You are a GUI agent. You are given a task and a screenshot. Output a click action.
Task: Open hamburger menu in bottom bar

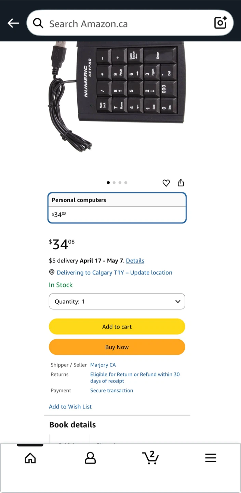pos(211,458)
